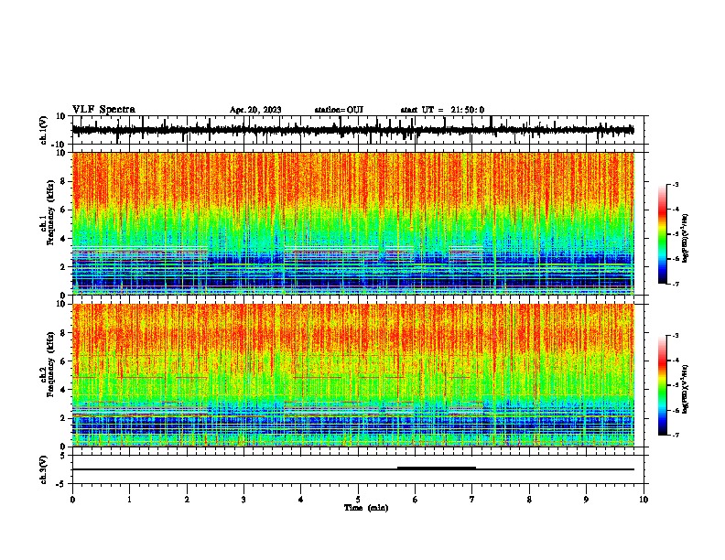The width and height of the screenshot is (725, 560).
Task: Click the time axis tick label "10"
Action: 644,500
